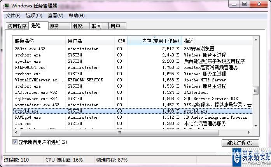Click the SQL Browser Service EXE description
The height and width of the screenshot is (167, 271).
(x=211, y=98)
